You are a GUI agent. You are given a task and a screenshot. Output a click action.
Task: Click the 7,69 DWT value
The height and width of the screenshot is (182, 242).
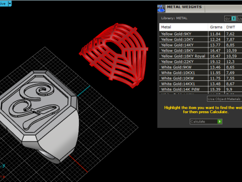230,73
